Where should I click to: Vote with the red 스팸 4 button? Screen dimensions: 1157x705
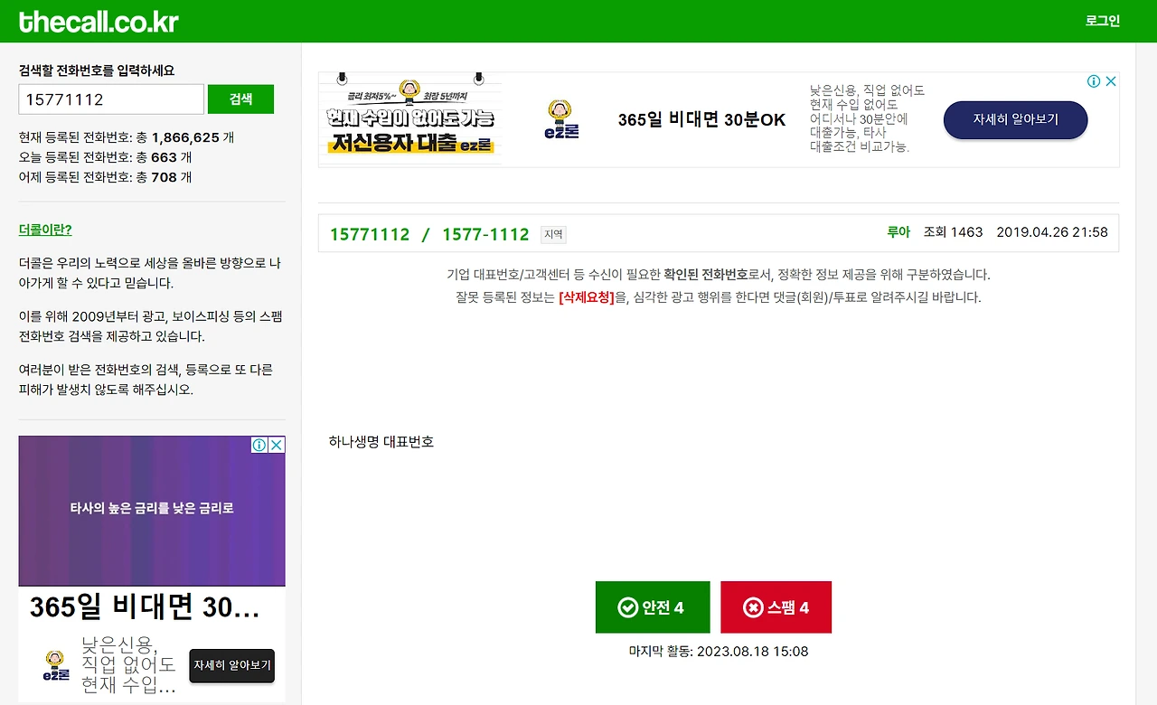776,607
